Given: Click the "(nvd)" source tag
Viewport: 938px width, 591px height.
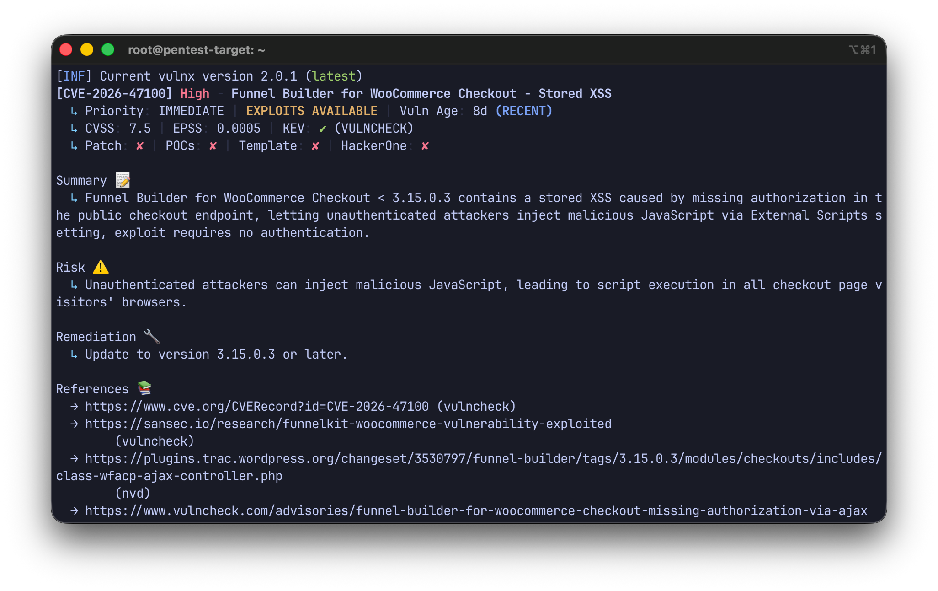Looking at the screenshot, I should 133,493.
